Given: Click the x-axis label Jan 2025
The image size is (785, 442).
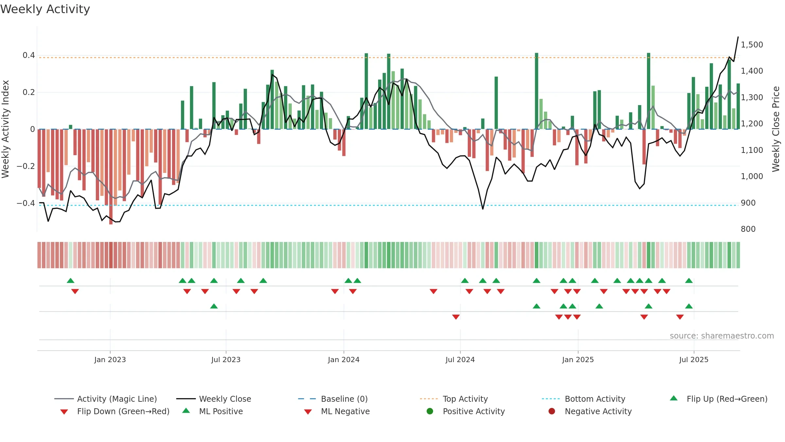Looking at the screenshot, I should point(578,359).
